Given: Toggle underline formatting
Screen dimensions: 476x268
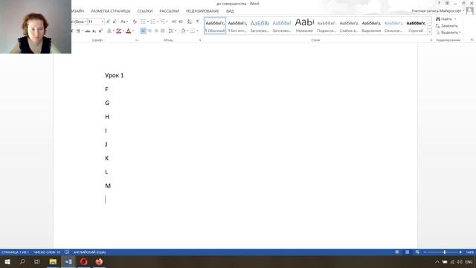Looking at the screenshot, I should [x=78, y=31].
